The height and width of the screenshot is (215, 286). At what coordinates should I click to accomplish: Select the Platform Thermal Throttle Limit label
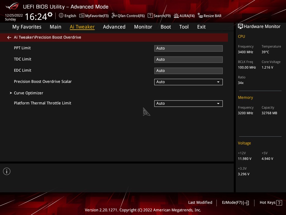[x=42, y=103]
